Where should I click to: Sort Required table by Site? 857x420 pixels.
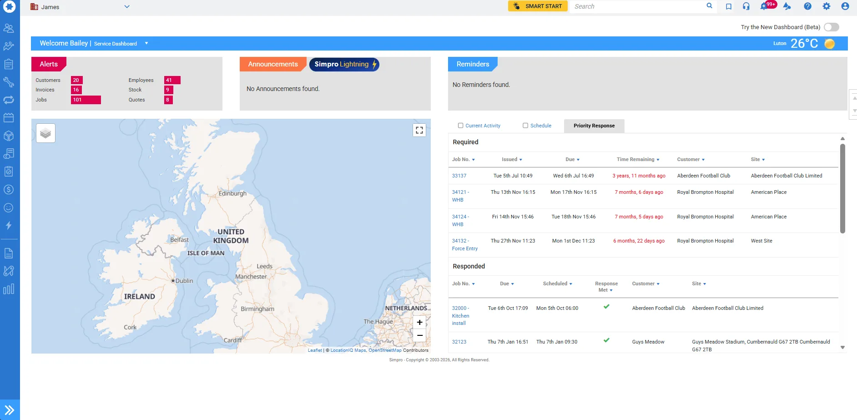pos(758,159)
